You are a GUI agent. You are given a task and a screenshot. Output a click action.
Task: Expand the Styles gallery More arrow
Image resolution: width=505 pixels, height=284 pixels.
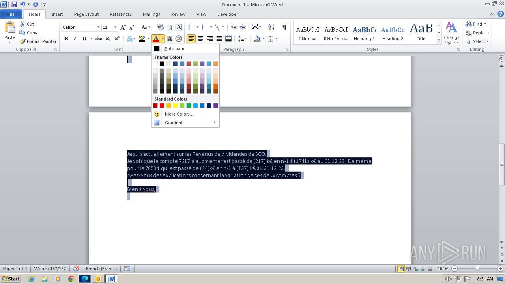point(439,41)
